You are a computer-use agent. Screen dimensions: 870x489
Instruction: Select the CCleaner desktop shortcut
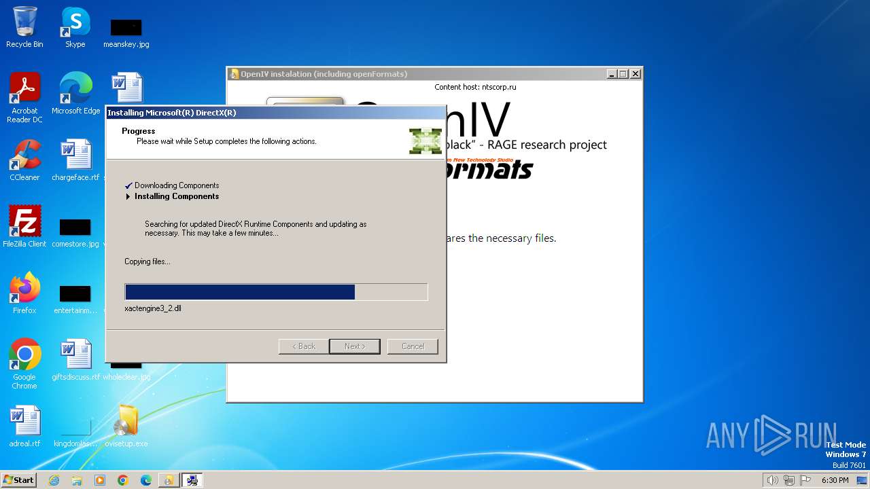pyautogui.click(x=24, y=160)
